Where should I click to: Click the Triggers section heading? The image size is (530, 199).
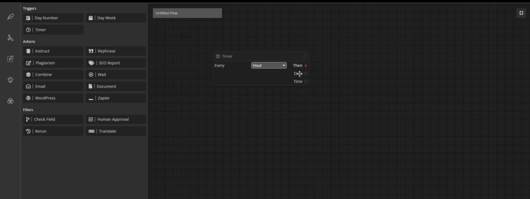tap(30, 8)
